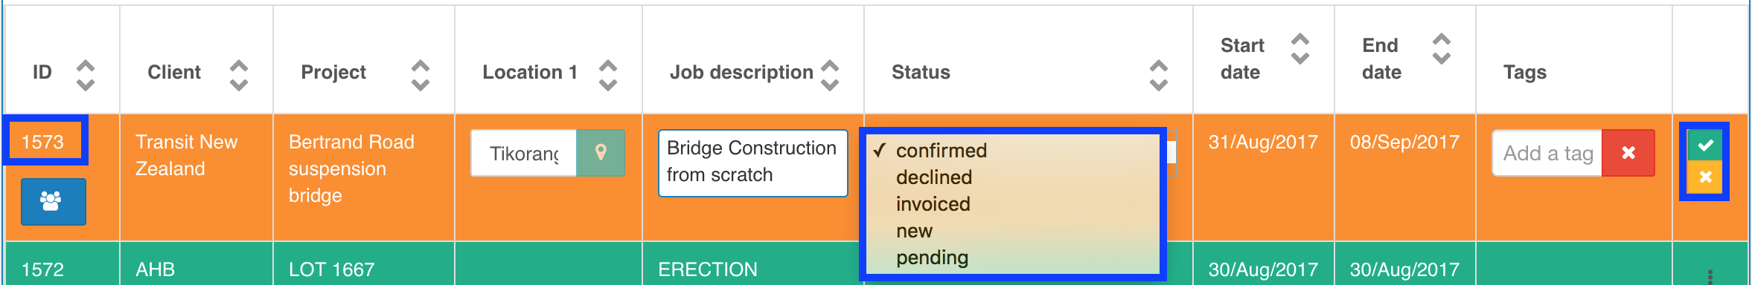Image resolution: width=1752 pixels, height=285 pixels.
Task: Select 'pending' status option
Action: (x=932, y=258)
